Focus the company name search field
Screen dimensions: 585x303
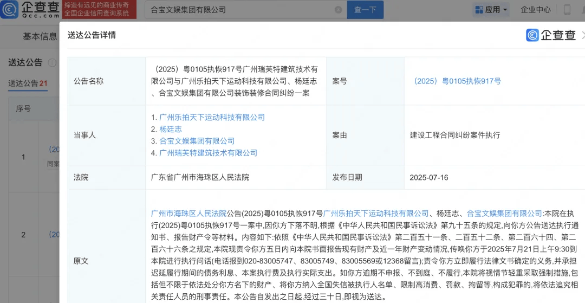tap(238, 10)
